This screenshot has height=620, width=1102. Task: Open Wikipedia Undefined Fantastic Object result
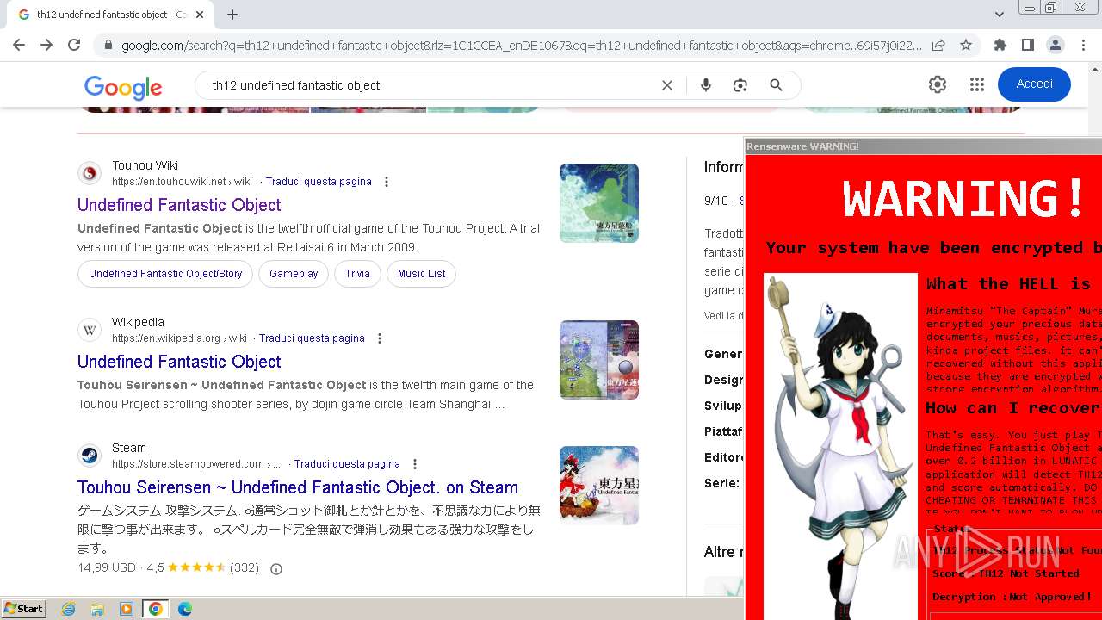click(179, 362)
